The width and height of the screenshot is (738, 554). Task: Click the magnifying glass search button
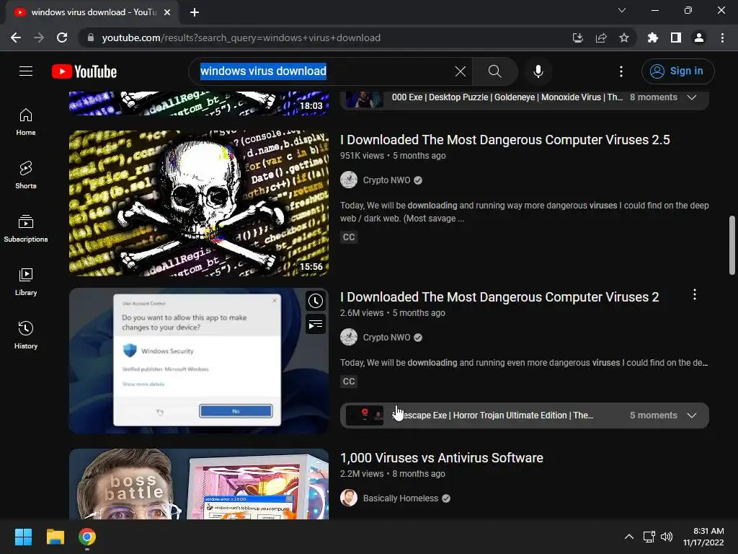point(494,71)
